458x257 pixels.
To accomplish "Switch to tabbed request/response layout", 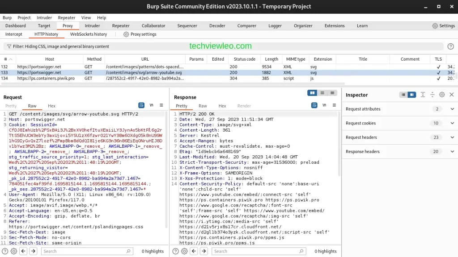I will coord(331,93).
